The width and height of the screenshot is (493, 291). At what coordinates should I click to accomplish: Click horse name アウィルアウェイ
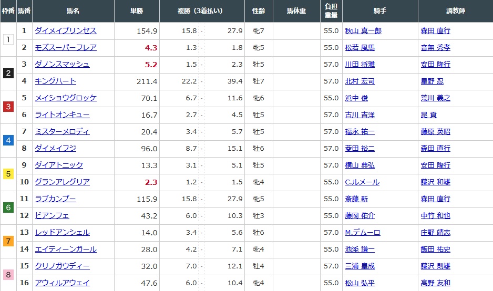(x=62, y=283)
